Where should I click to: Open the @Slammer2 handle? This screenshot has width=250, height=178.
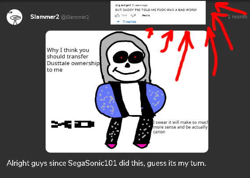pos(75,17)
